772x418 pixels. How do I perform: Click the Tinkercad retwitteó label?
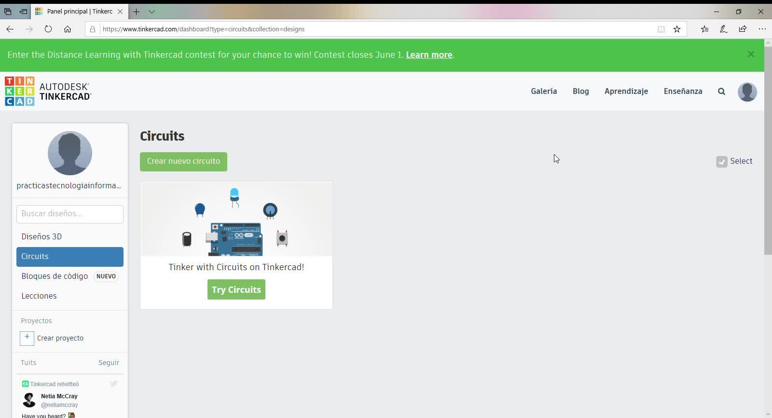click(55, 384)
